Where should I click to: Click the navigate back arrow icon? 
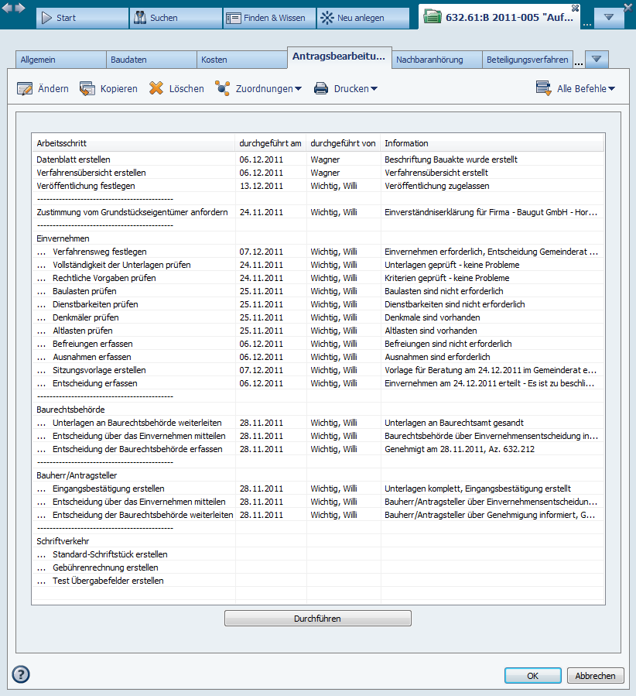pos(7,8)
